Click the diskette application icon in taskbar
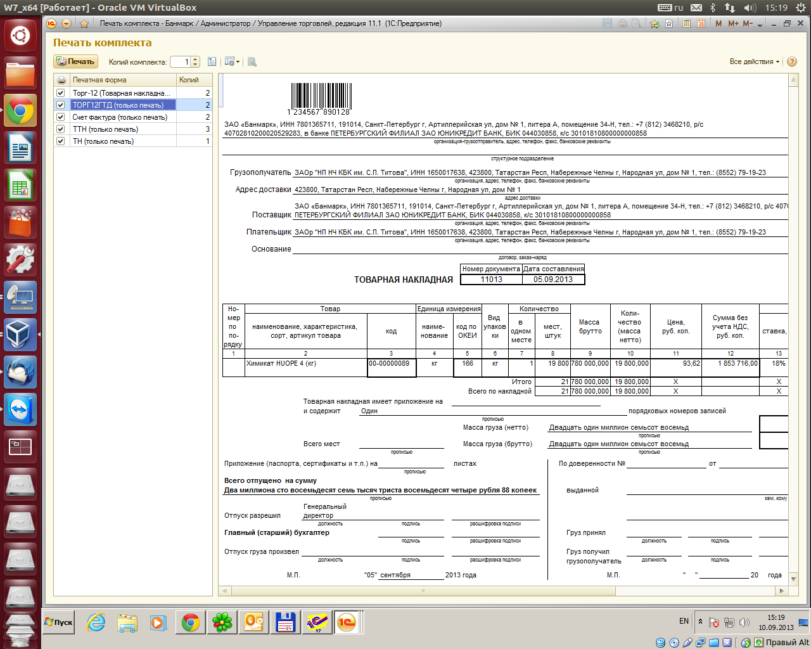The image size is (811, 649). (285, 622)
